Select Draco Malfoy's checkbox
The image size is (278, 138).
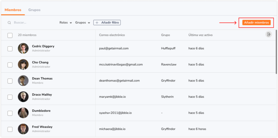[10, 97]
